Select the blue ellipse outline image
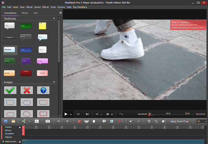Image resolution: width=208 pixels, height=144 pixels. coord(27,102)
